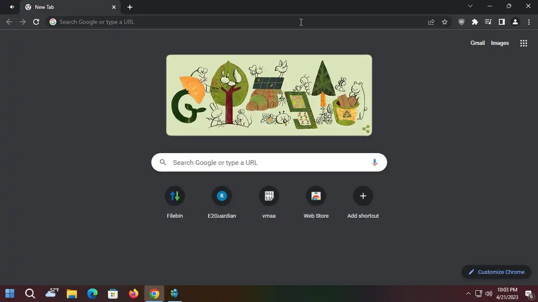Open the vmaa shortcut
The height and width of the screenshot is (302, 538).
(x=269, y=203)
